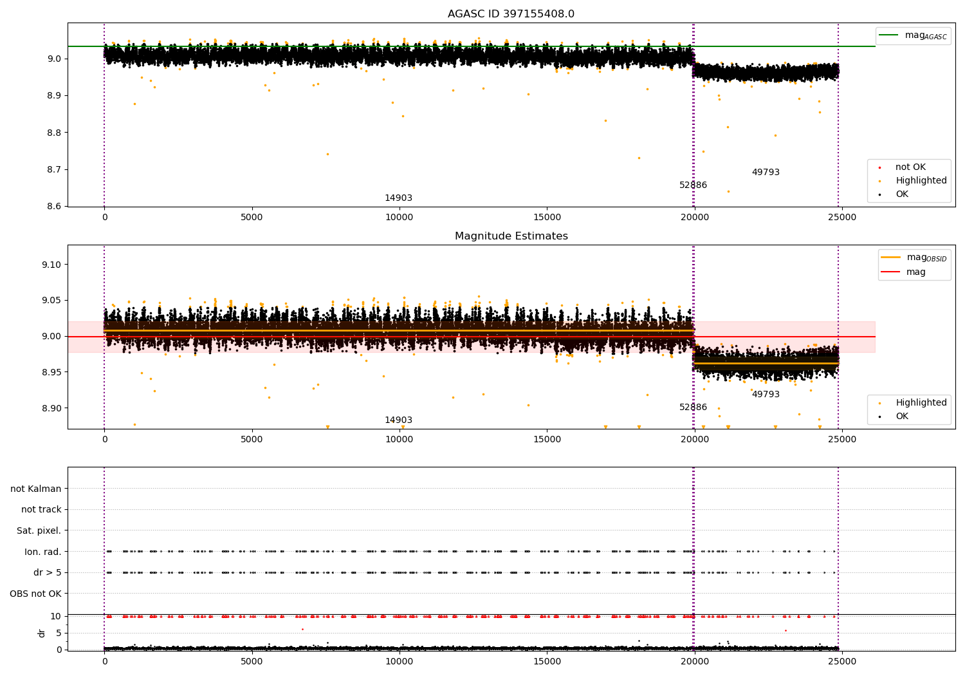Click the 'OBS not OK' row label
Image resolution: width=965 pixels, height=676 pixels.
coord(35,594)
